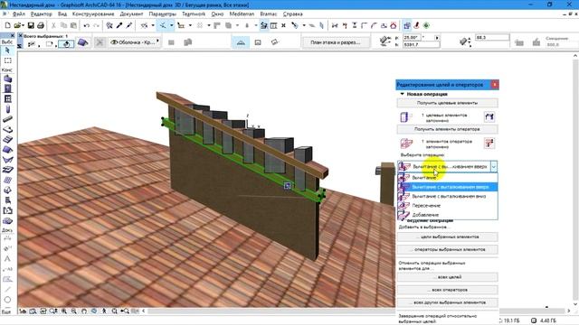Open the roof pitch units arrow

click(x=437, y=38)
